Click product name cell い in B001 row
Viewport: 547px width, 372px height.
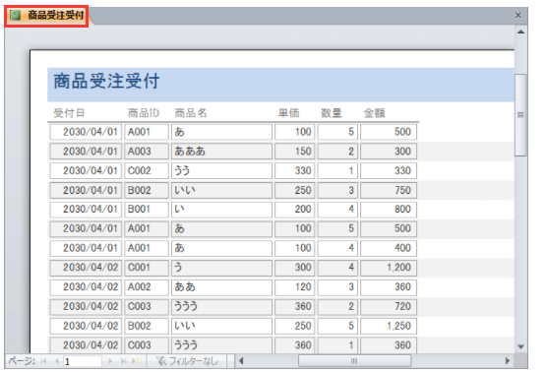[221, 210]
